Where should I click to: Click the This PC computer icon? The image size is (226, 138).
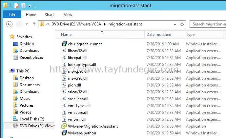[x=12, y=71]
